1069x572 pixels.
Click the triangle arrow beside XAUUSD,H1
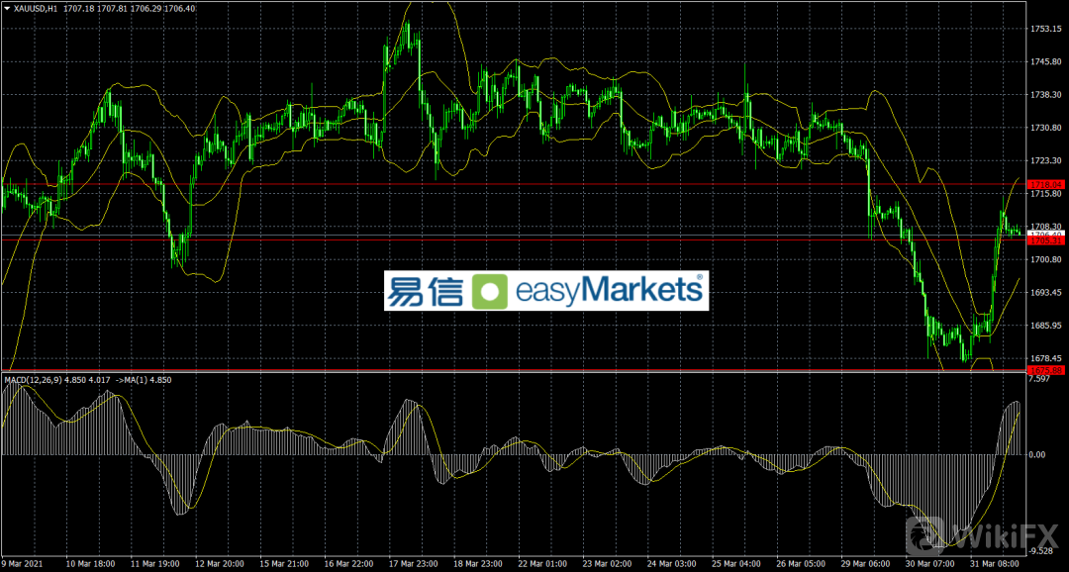[x=6, y=8]
